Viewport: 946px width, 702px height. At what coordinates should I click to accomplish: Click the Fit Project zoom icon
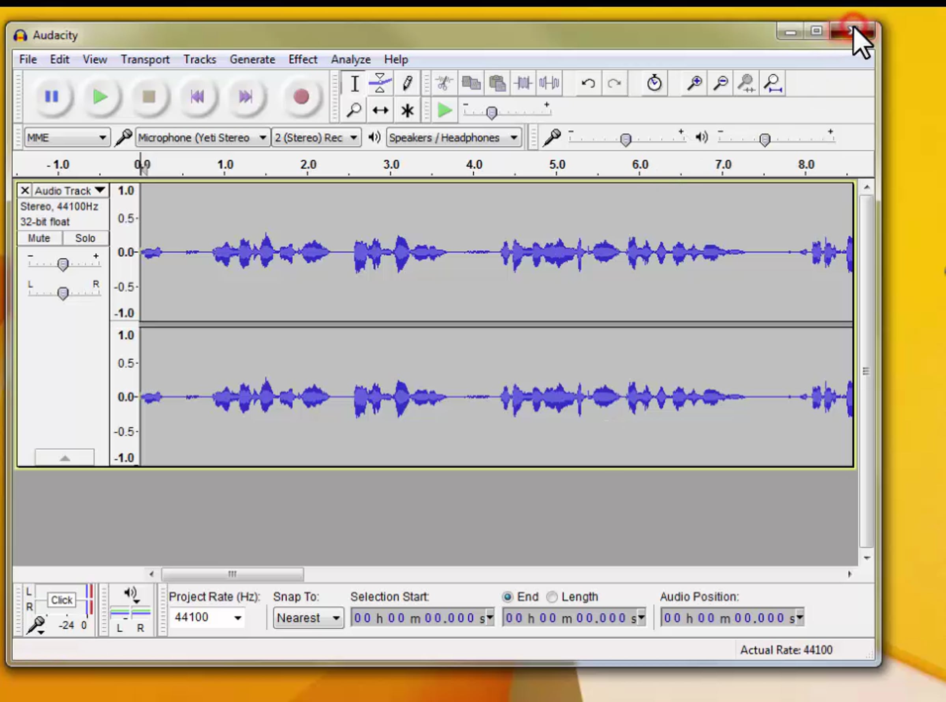click(x=773, y=83)
